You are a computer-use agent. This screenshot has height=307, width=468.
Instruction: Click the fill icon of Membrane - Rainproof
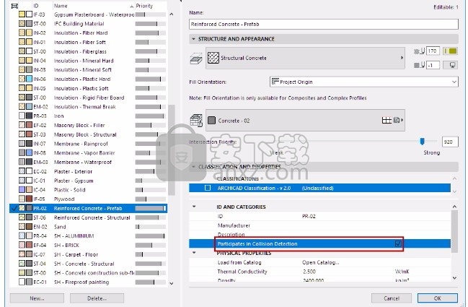pyautogui.click(x=22, y=144)
